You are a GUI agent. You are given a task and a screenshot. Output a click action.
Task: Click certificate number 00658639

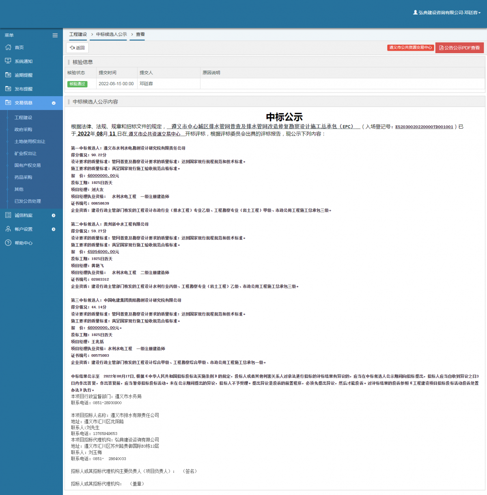point(100,203)
